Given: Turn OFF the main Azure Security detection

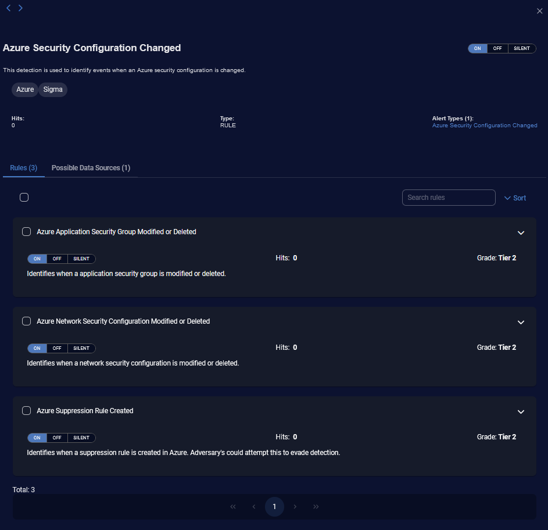Looking at the screenshot, I should [x=497, y=48].
